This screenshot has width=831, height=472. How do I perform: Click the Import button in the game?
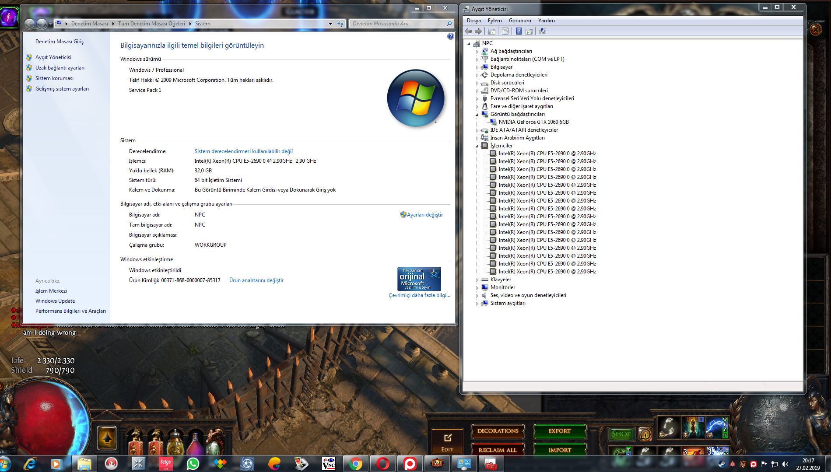click(x=560, y=450)
